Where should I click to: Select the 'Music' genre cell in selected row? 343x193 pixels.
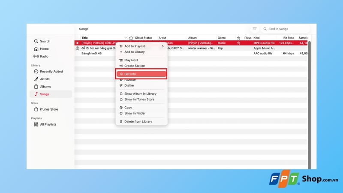click(221, 43)
